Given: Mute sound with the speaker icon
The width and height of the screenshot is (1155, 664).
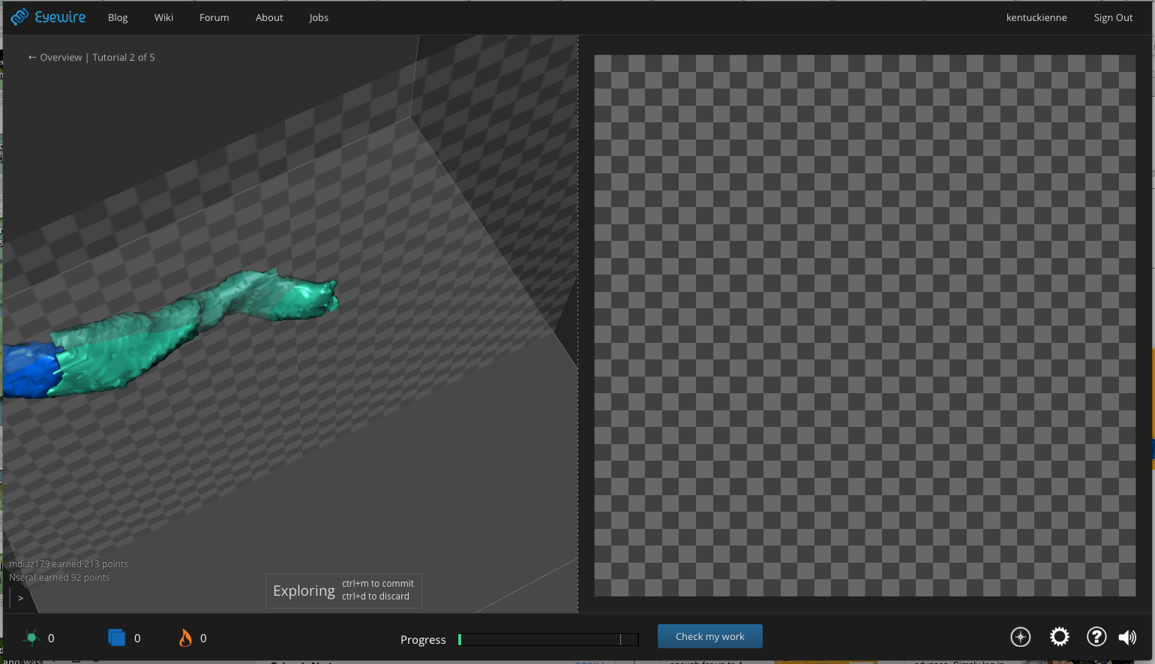Looking at the screenshot, I should click(x=1126, y=637).
